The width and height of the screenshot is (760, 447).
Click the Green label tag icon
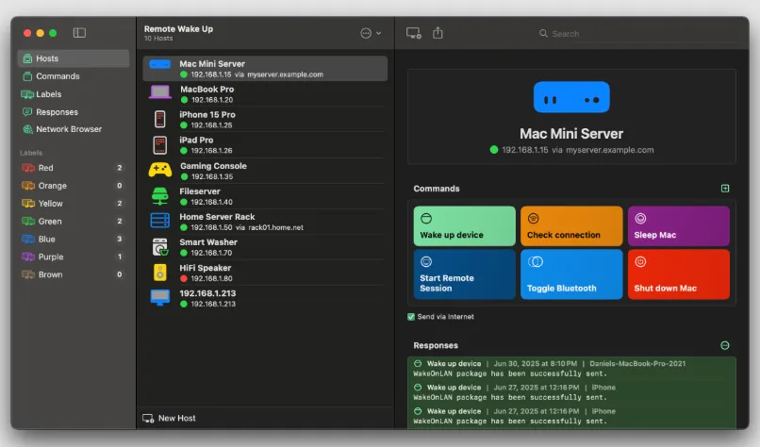click(28, 221)
